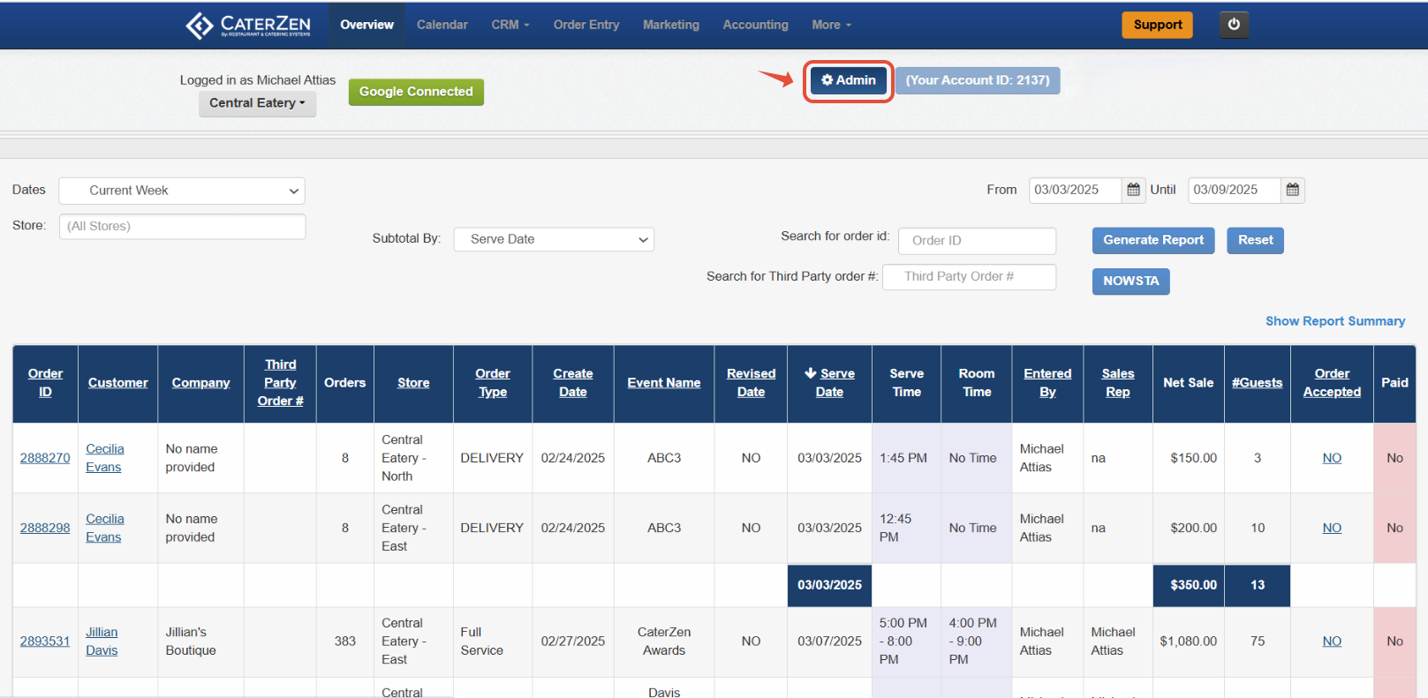Sort by the Create Date header
The image size is (1428, 698).
click(x=573, y=383)
